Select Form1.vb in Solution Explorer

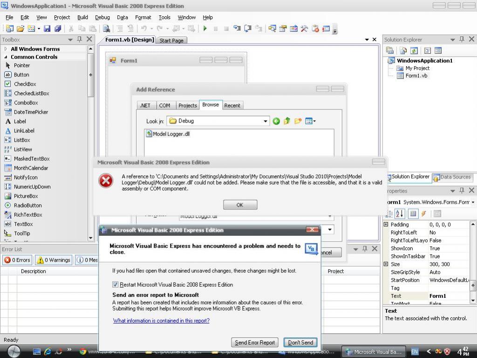(x=416, y=76)
